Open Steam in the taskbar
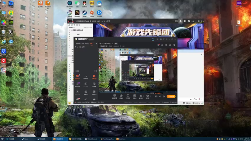Image resolution: width=251 pixels, height=141 pixels. pyautogui.click(x=29, y=139)
